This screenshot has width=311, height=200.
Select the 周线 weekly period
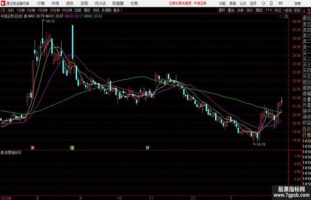coord(87,10)
